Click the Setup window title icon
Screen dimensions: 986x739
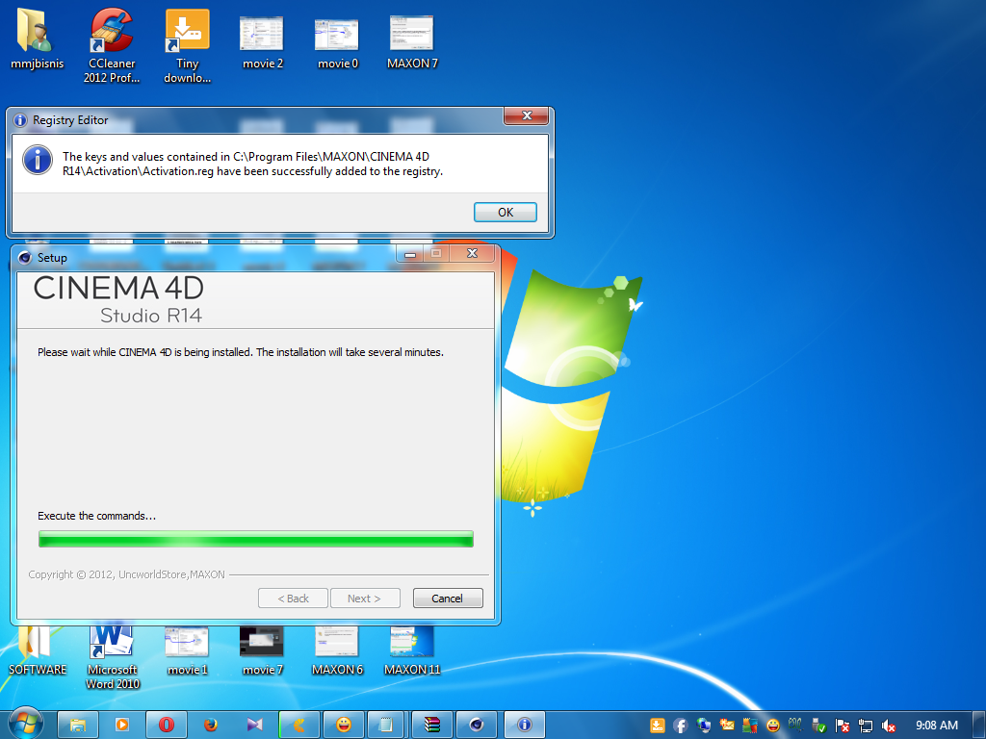pos(24,258)
